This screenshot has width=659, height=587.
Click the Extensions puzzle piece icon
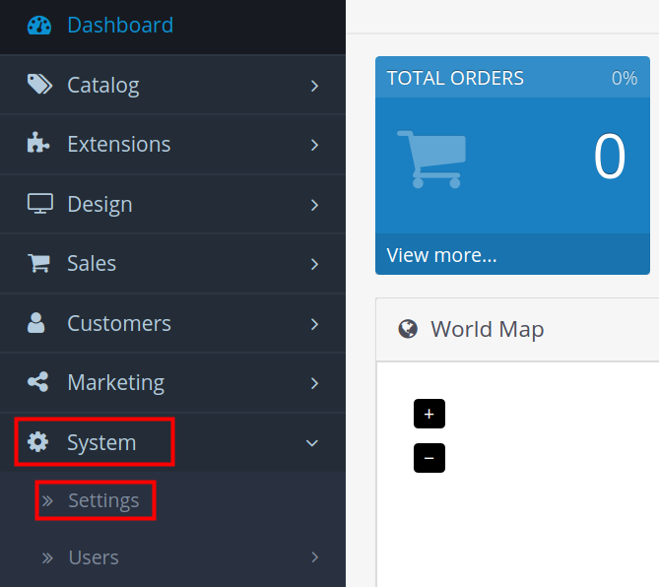pyautogui.click(x=38, y=144)
